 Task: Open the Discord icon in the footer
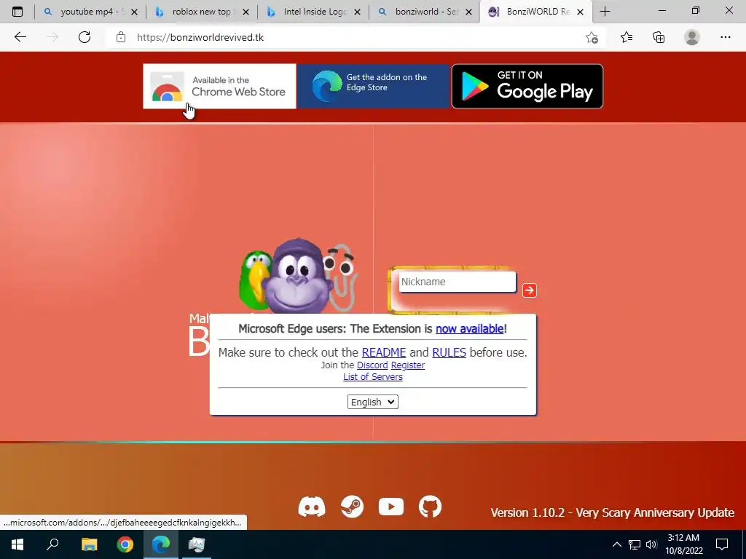(x=312, y=507)
